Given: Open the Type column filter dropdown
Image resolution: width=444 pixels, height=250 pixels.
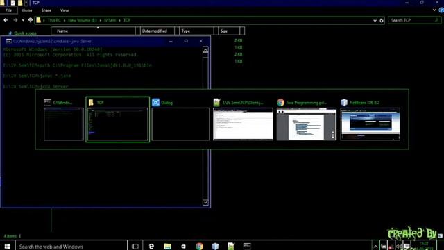Looking at the screenshot, I should 216,31.
